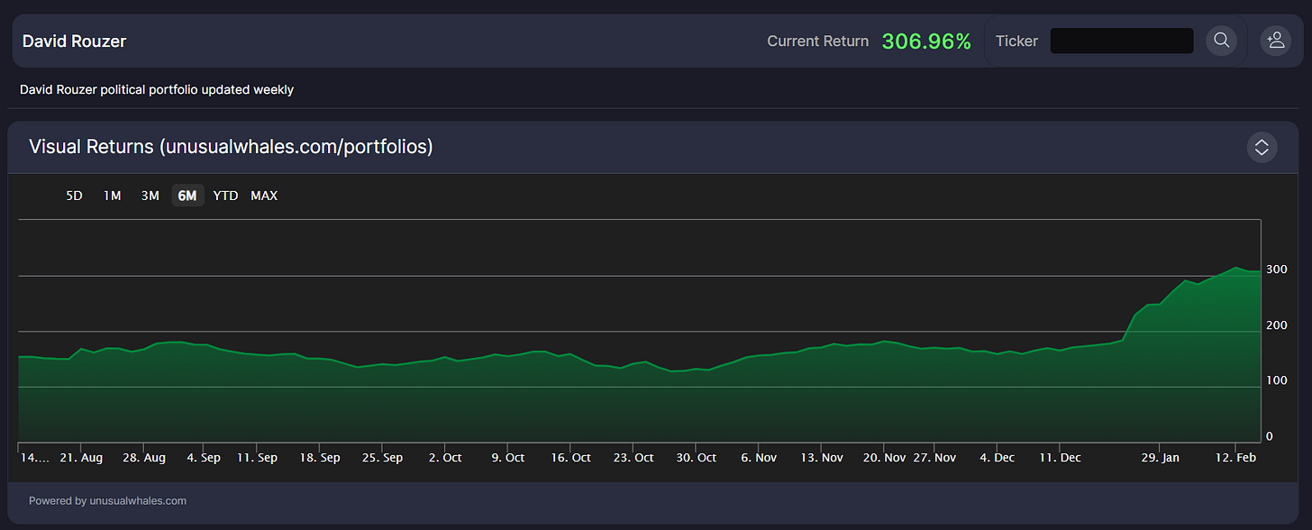Viewport: 1312px width, 530px height.
Task: Click the 27. Nov axis label
Action: [934, 458]
